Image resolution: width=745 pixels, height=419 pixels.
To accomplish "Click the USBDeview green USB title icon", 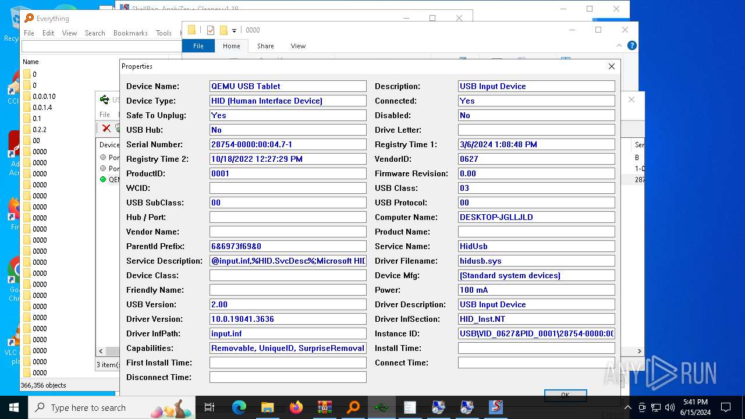I will (105, 100).
